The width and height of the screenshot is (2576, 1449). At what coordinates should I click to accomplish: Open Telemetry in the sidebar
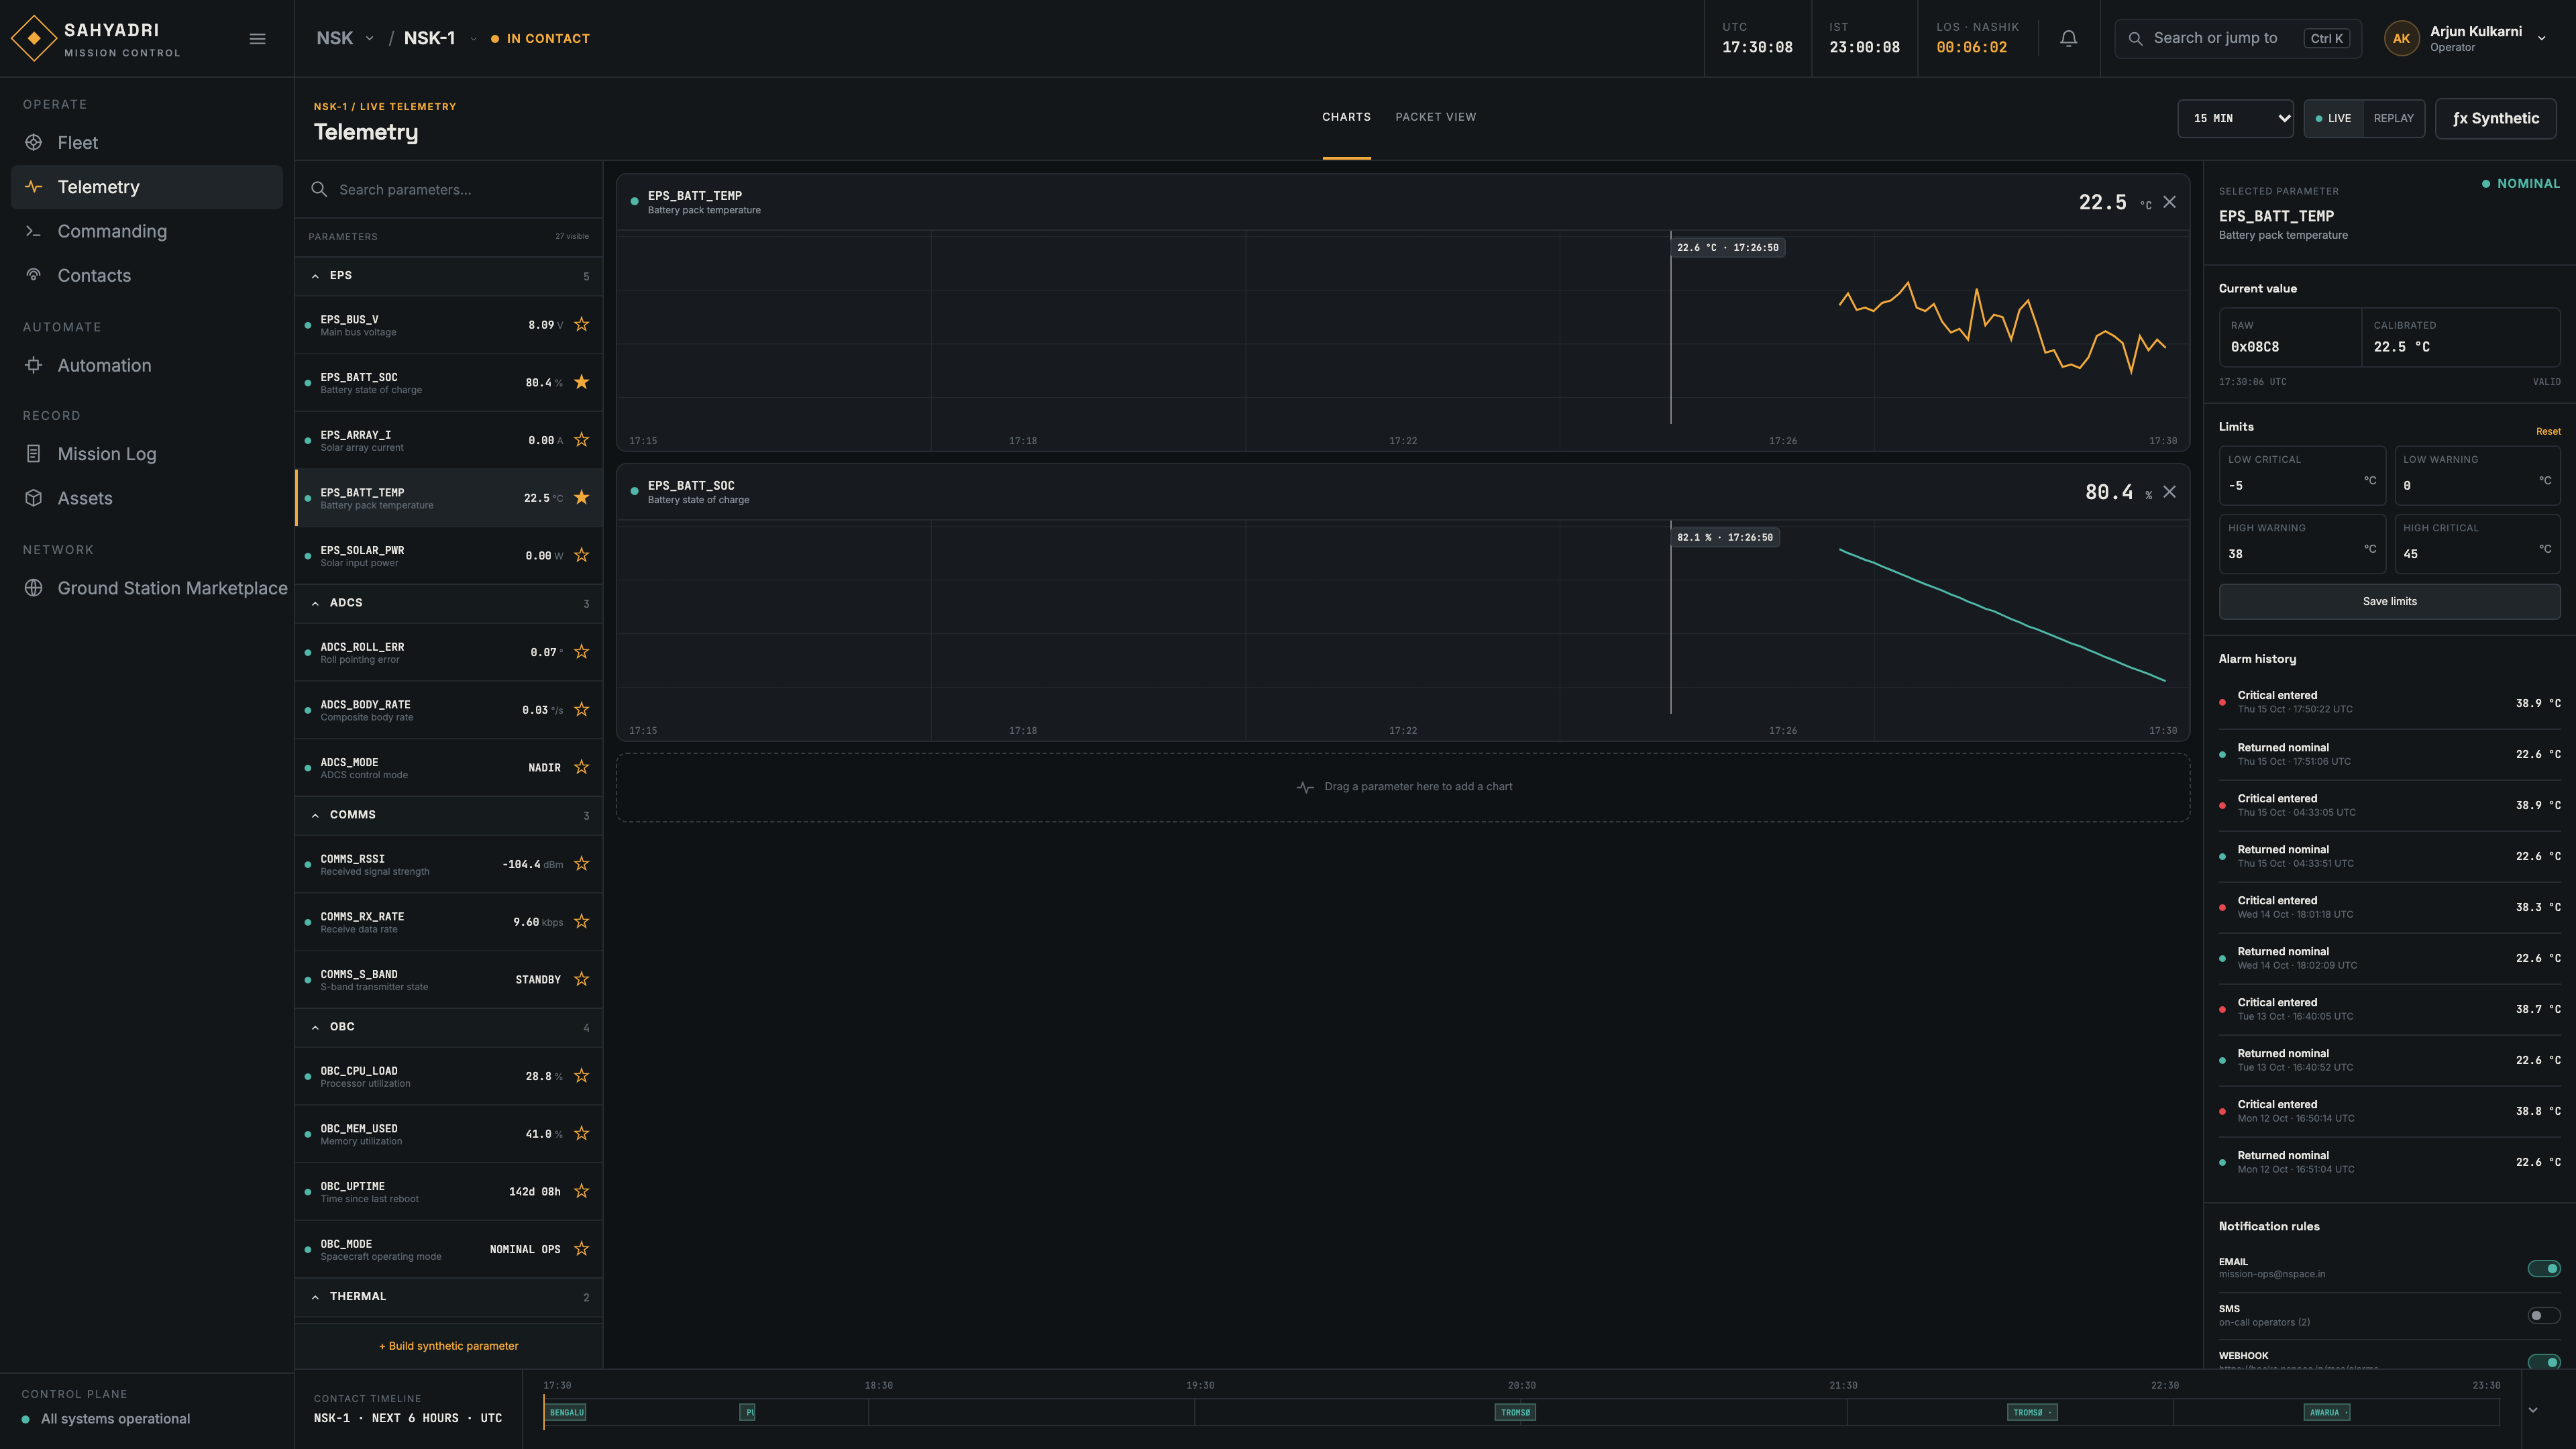pos(146,187)
